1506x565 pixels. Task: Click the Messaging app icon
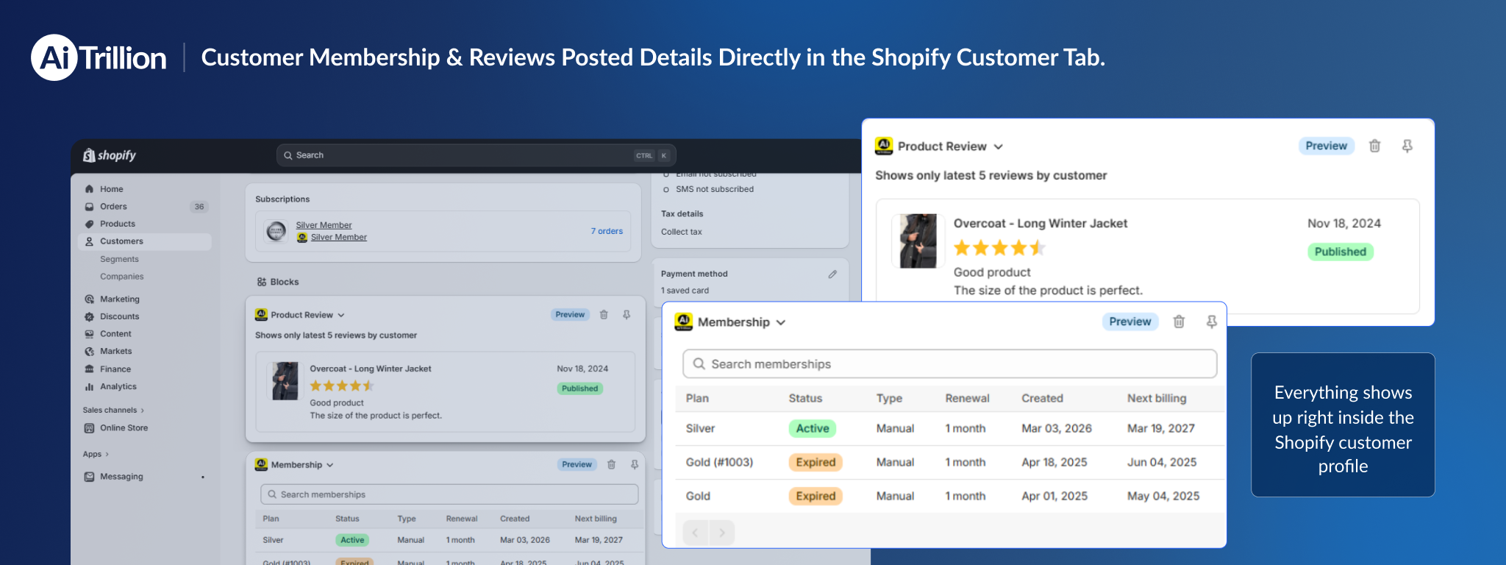[89, 477]
